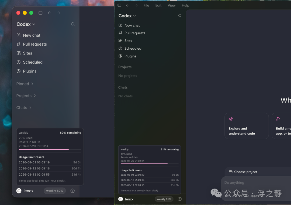Click the weekly 81% usage badge
The height and width of the screenshot is (205, 291).
(x=164, y=199)
